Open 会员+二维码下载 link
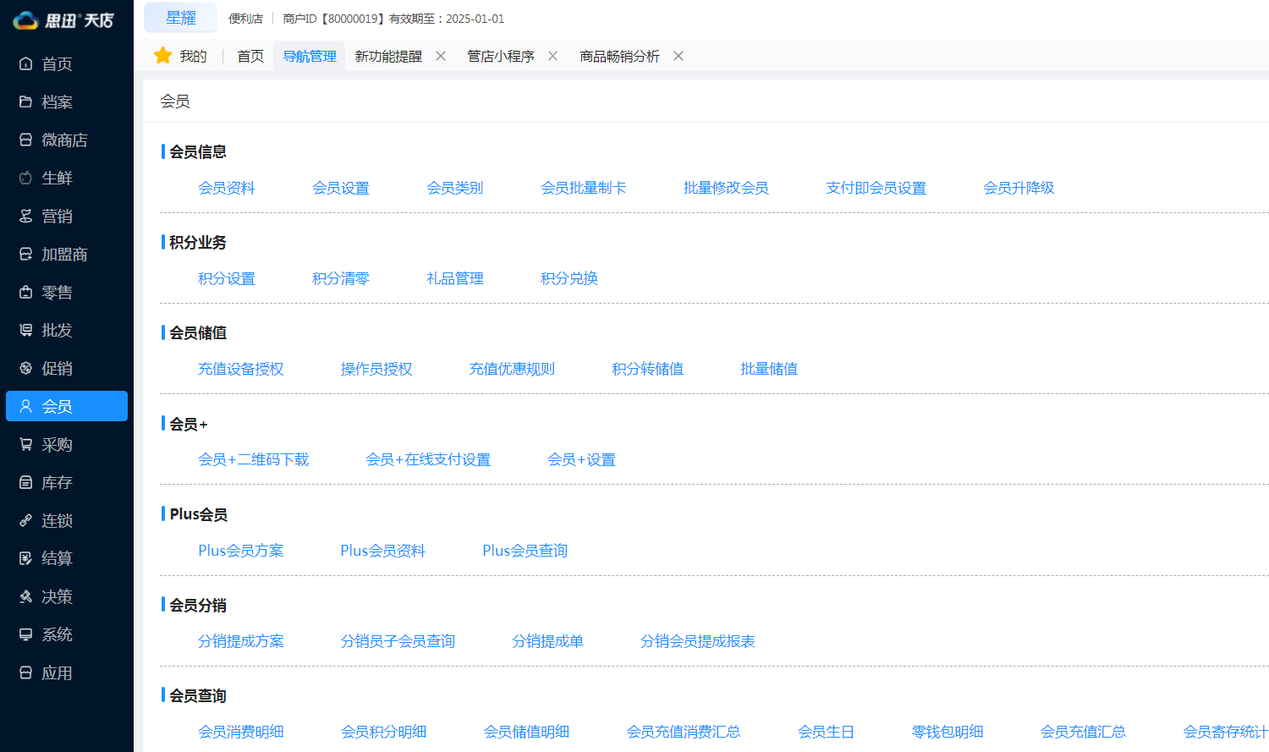 [x=253, y=459]
